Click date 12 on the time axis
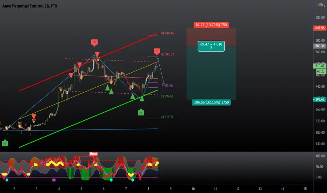Viewport: 327px width, 193px height. 238,189
